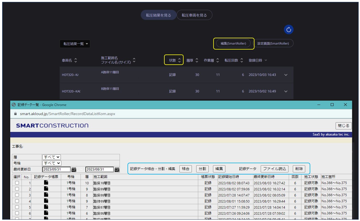Open the 層 filter dropdown
Screen dimensions: 360x221
coord(51,157)
